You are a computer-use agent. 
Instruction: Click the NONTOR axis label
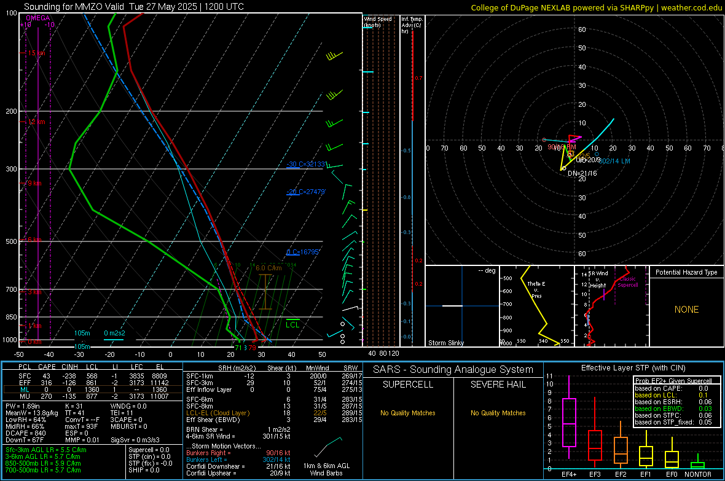click(x=698, y=474)
